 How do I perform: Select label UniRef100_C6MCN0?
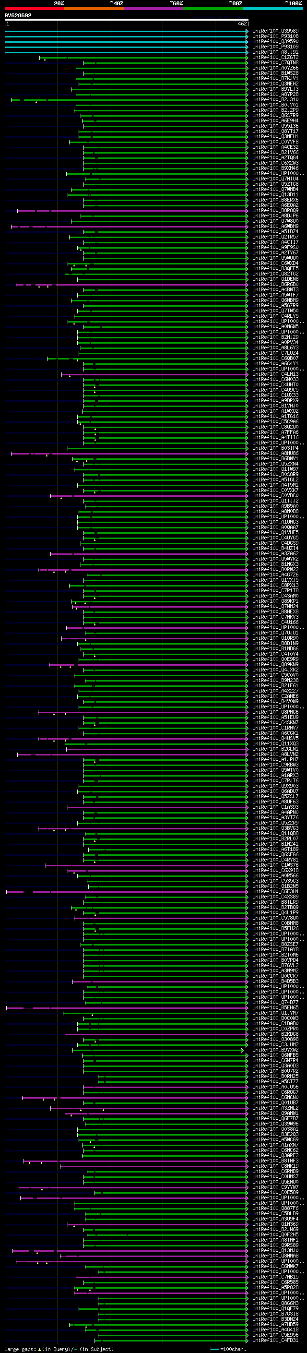click(275, 1097)
